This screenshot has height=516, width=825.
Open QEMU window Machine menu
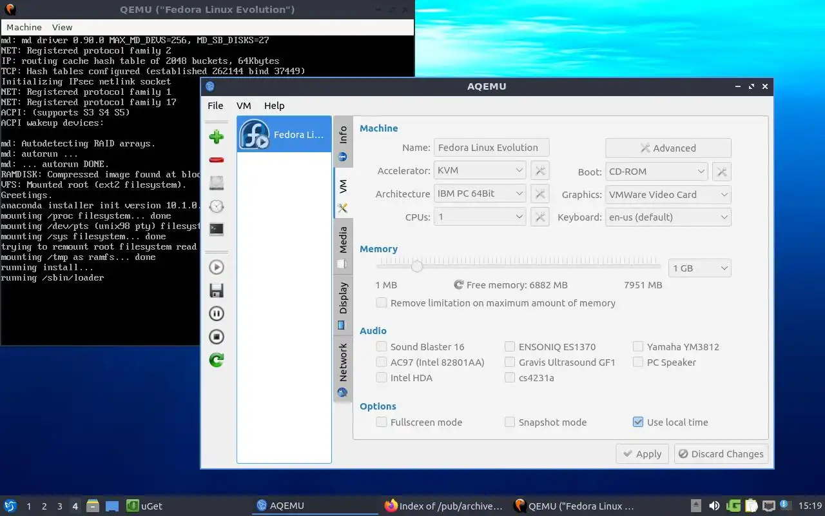click(x=24, y=27)
